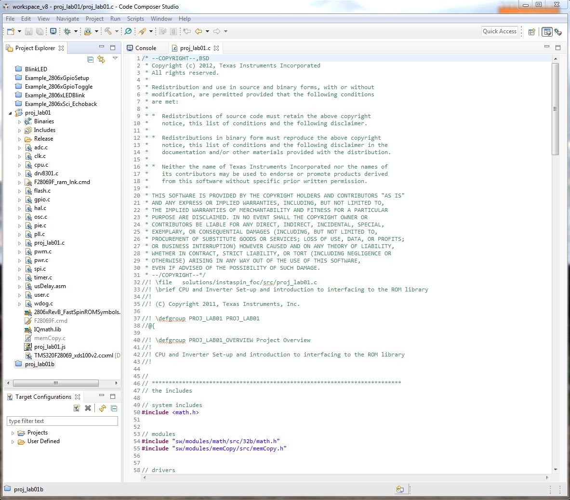Maximize the editor area
570x500 pixels.
[x=558, y=47]
